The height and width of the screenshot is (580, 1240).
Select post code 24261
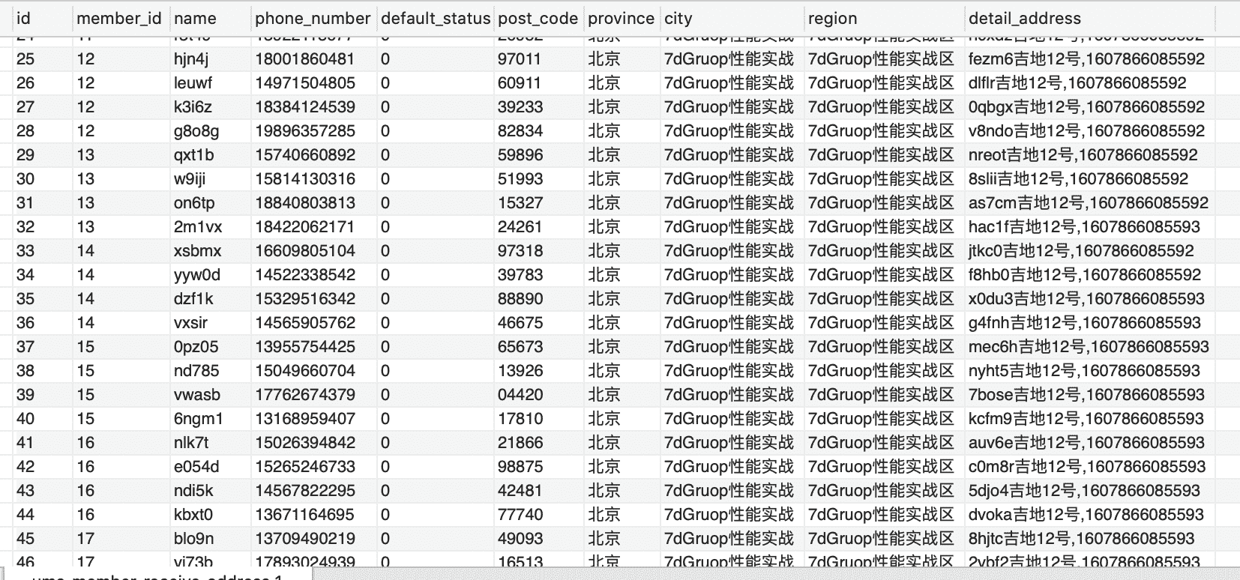coord(520,227)
